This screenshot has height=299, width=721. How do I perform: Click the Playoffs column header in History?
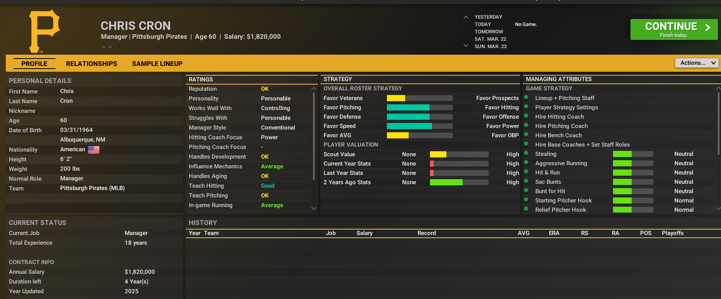672,233
